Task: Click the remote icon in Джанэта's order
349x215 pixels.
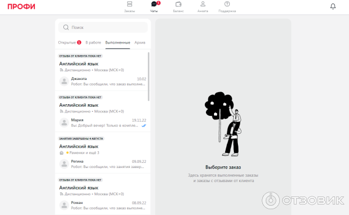Action: [62, 70]
